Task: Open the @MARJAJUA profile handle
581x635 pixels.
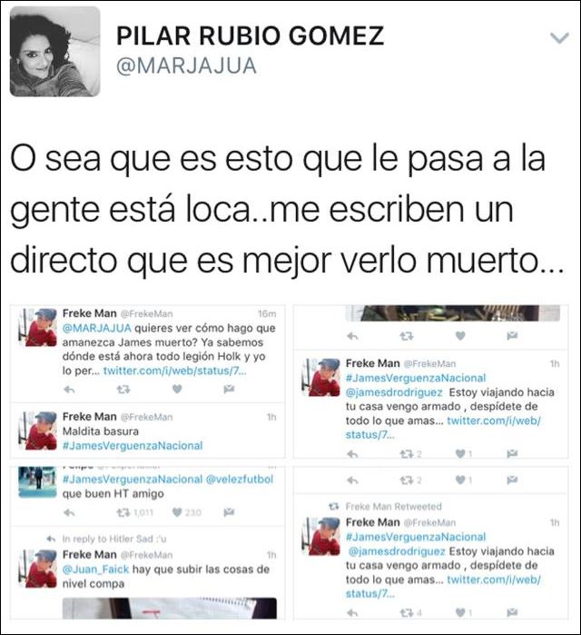Action: click(186, 66)
